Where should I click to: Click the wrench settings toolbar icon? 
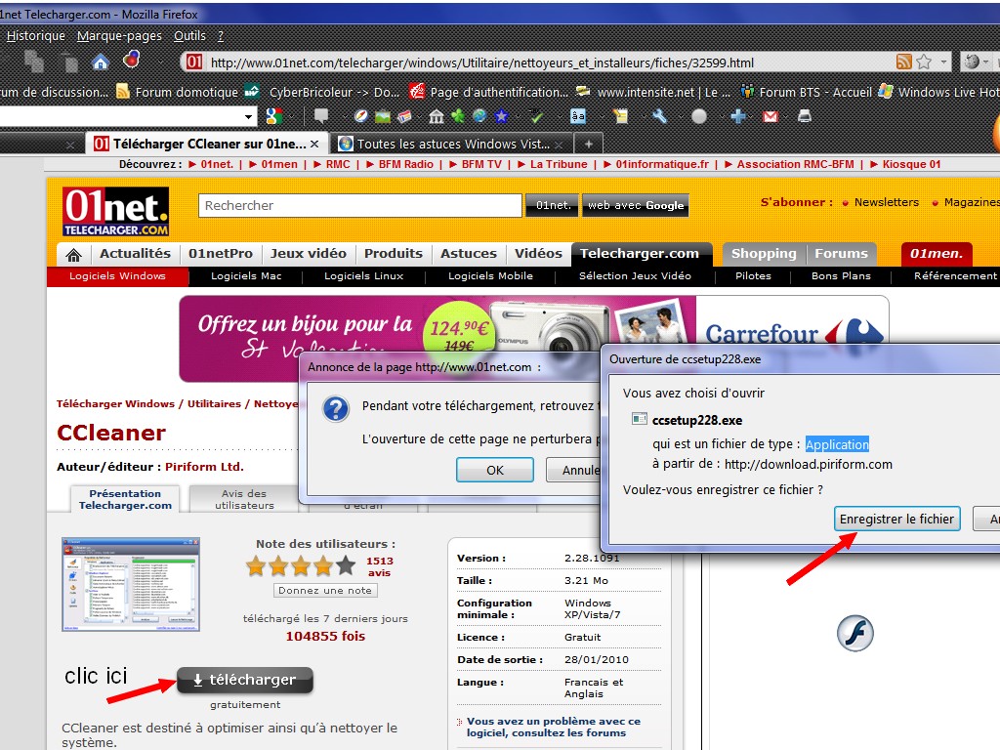click(x=660, y=116)
